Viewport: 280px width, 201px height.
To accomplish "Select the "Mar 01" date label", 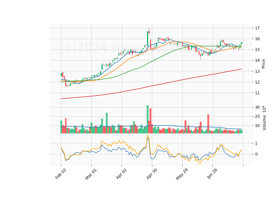I will pos(91,174).
